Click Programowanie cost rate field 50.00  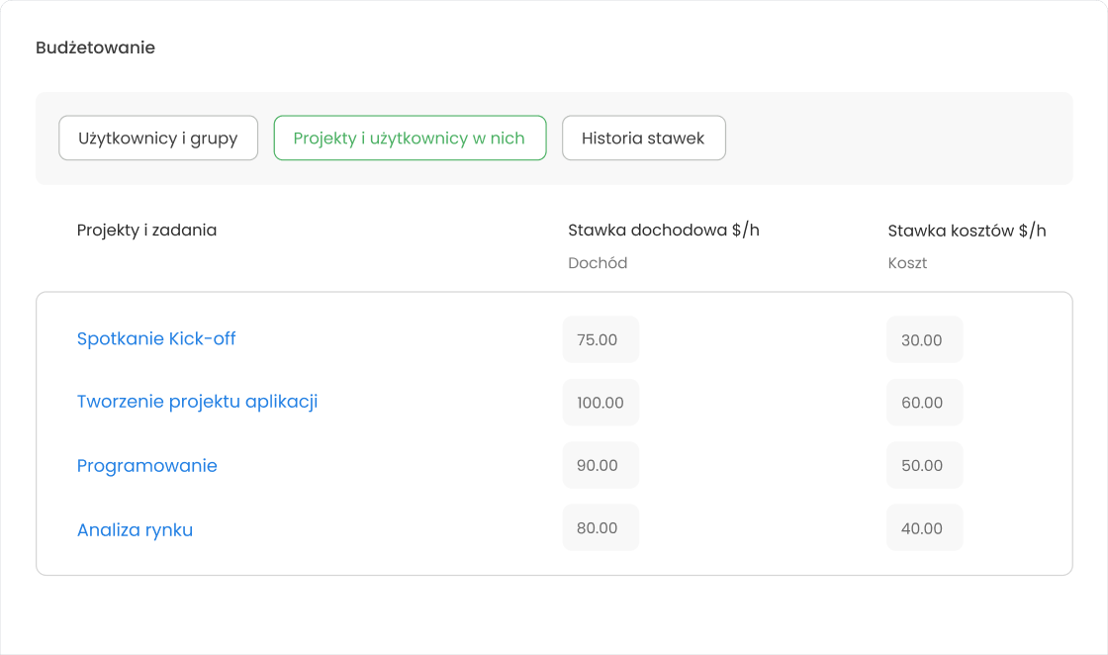pyautogui.click(x=924, y=465)
